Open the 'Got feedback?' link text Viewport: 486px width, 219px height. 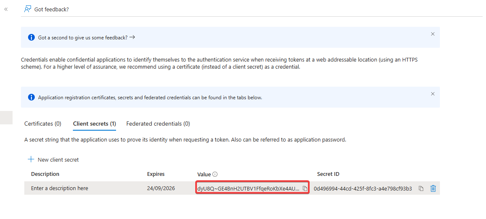click(x=52, y=9)
